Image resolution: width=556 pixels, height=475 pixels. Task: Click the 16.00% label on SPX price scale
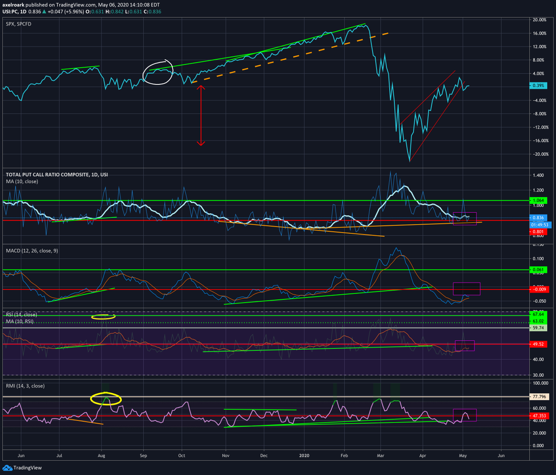coord(540,33)
